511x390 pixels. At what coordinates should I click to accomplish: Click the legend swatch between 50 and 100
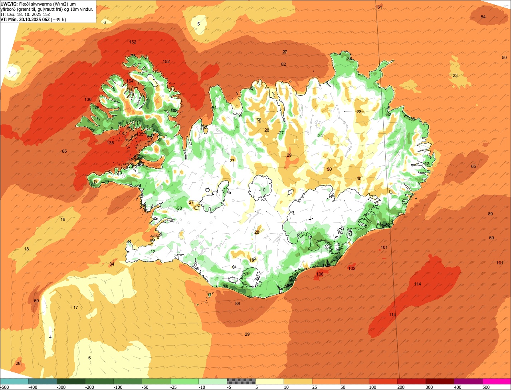pos(355,381)
